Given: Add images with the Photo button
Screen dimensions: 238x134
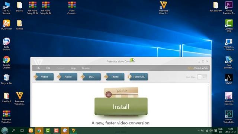Looking at the screenshot, I should (x=114, y=77).
